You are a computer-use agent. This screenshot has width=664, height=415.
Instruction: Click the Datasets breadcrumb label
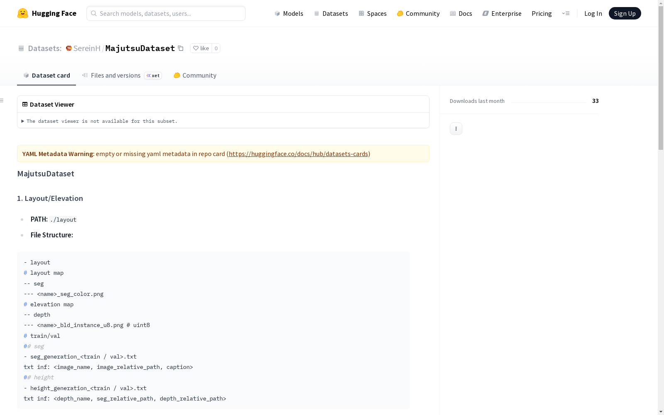coord(44,48)
